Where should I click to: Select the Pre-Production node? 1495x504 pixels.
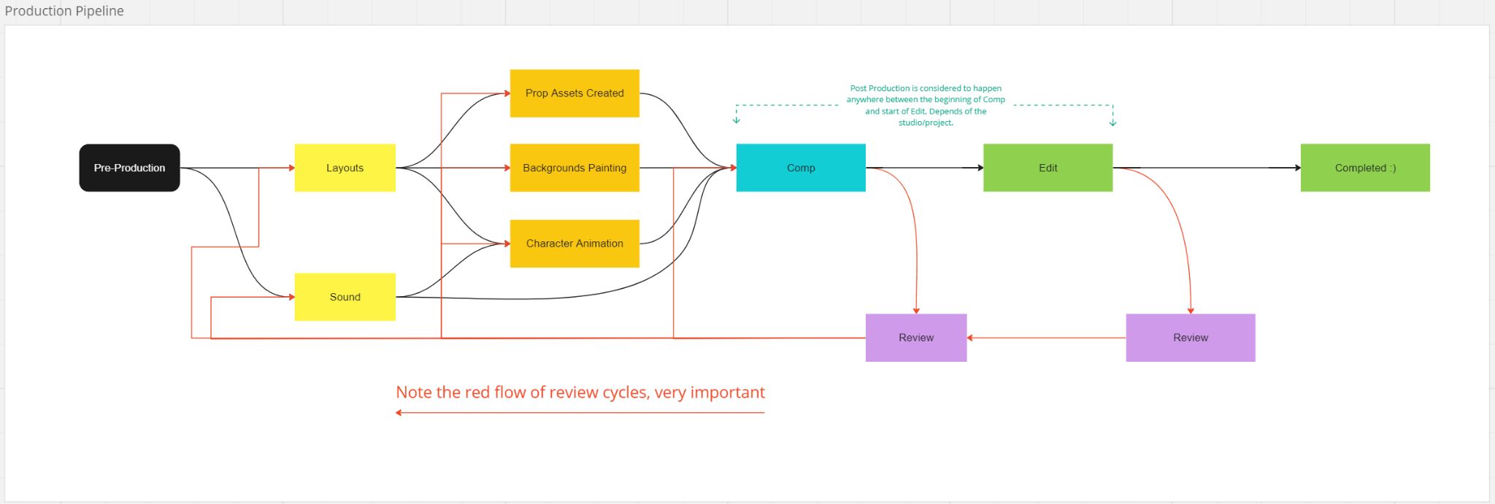pyautogui.click(x=129, y=168)
